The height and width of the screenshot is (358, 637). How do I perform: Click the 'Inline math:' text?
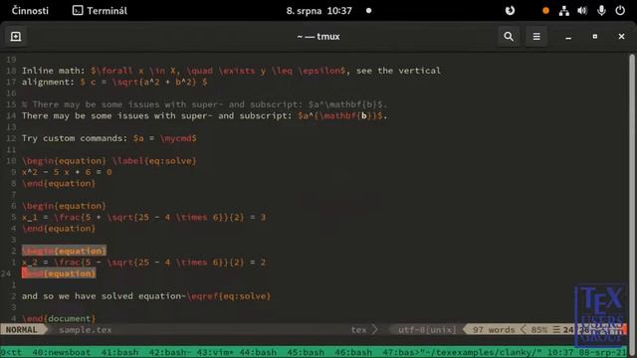[x=53, y=71]
